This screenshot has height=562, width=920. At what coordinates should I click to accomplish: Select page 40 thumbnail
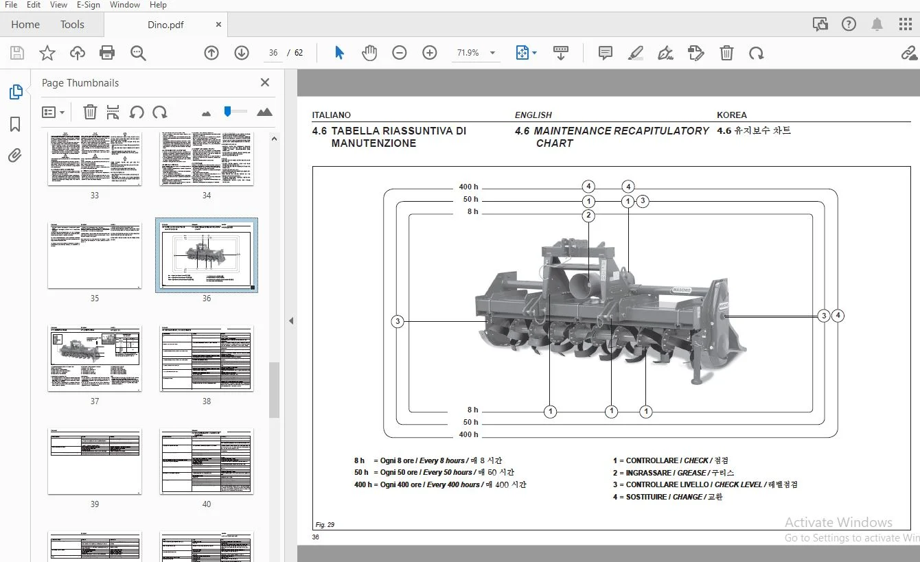207,461
